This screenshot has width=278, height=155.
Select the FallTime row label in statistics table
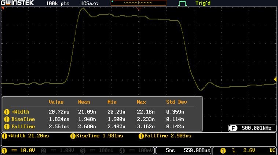coord(23,126)
